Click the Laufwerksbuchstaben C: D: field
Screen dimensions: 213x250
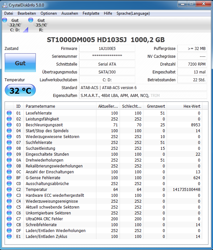[x=107, y=80]
